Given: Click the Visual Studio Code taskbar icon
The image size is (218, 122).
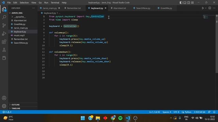Looking at the screenshot, I should pyautogui.click(x=128, y=118).
